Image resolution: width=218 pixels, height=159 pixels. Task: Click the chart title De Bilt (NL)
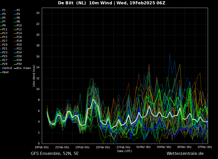[x=72, y=3]
